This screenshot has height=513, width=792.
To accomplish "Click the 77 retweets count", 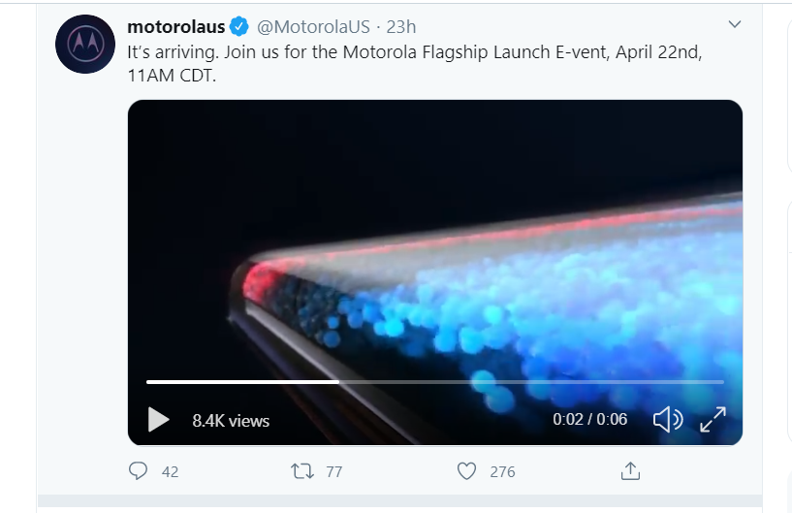I will tap(334, 472).
